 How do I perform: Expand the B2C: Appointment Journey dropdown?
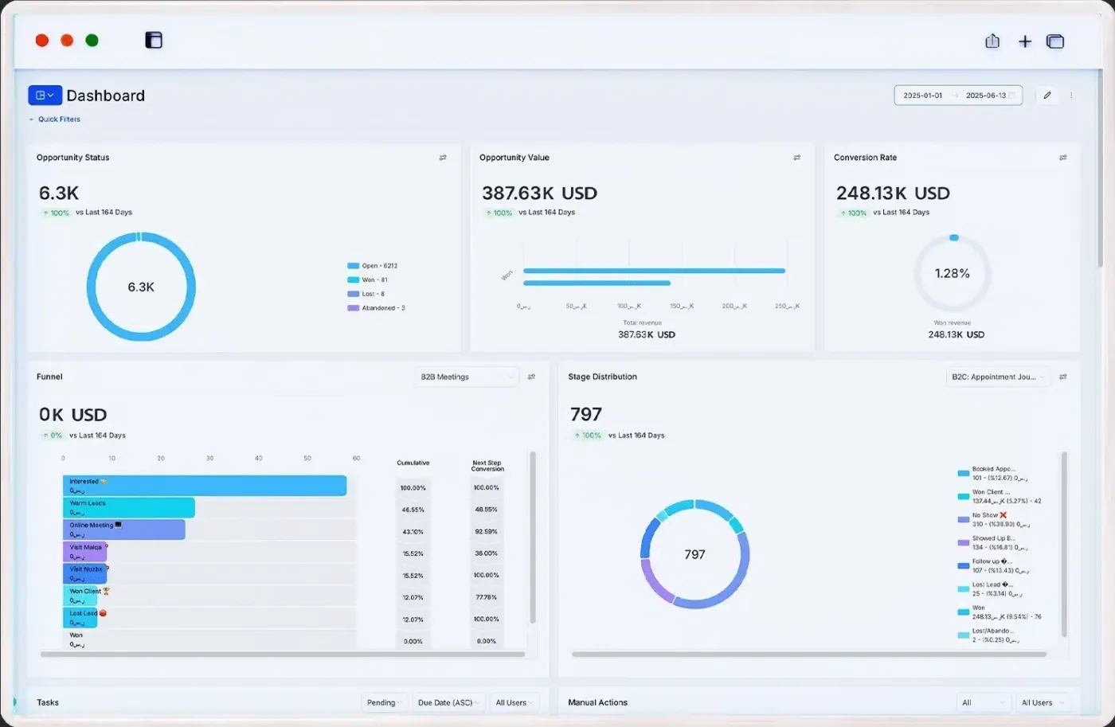[x=999, y=377]
